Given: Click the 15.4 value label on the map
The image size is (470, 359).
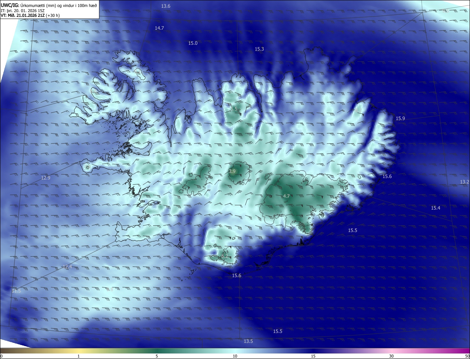Looking at the screenshot, I should (435, 208).
